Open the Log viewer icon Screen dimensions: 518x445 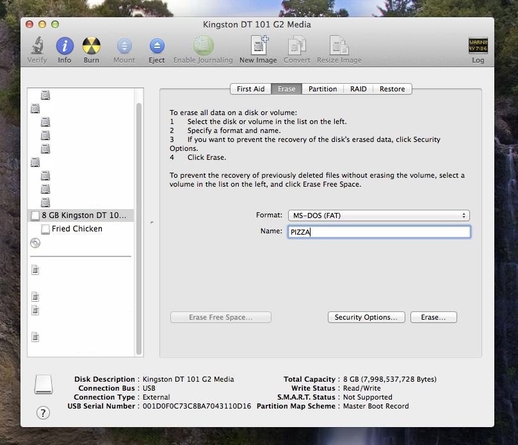pyautogui.click(x=478, y=45)
